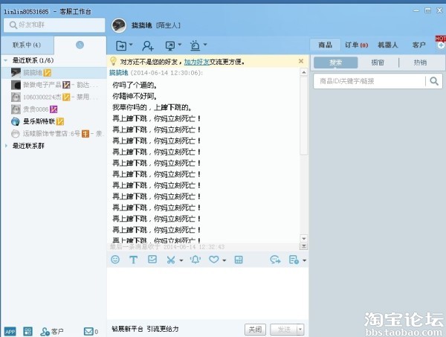Click the message history record icon

[x=294, y=260]
